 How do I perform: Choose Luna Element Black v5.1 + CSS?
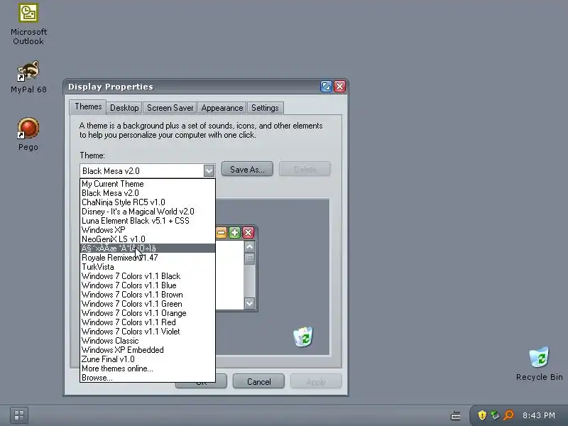click(148, 221)
